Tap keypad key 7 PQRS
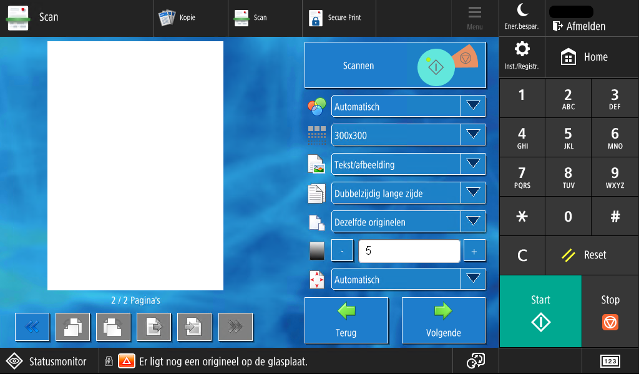The height and width of the screenshot is (374, 639). (x=522, y=177)
